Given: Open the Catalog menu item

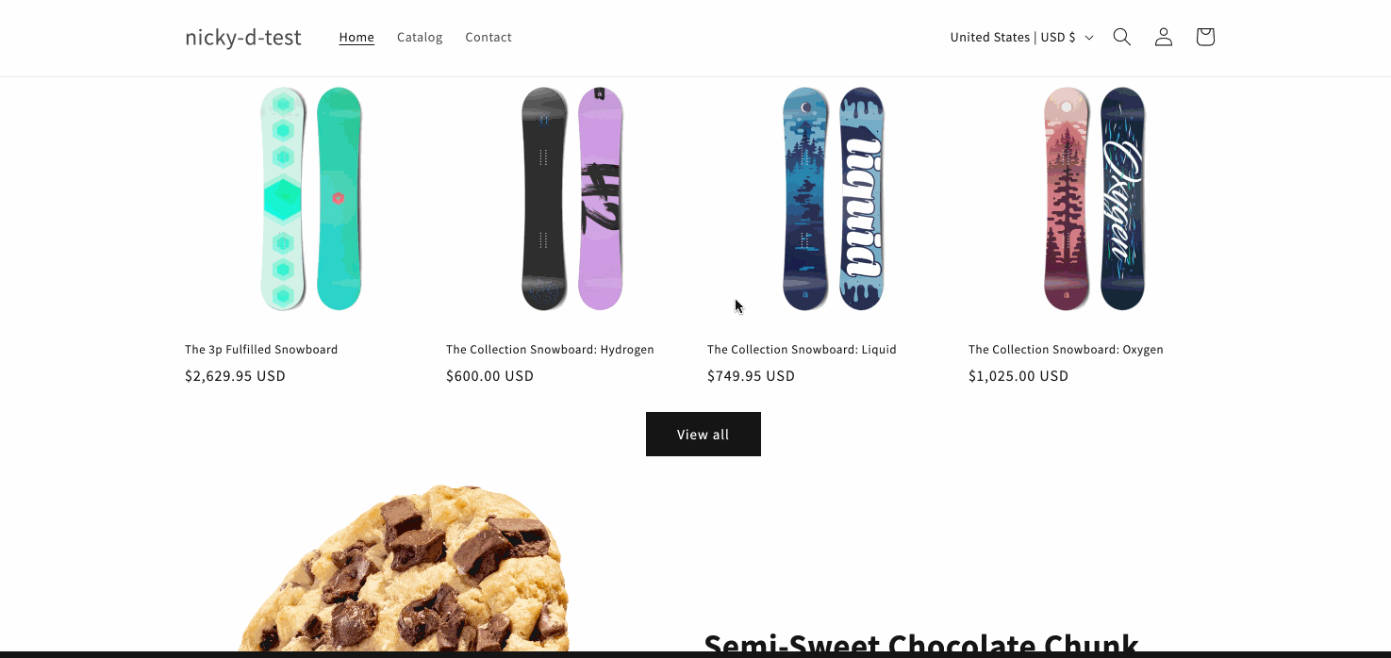Looking at the screenshot, I should (420, 38).
